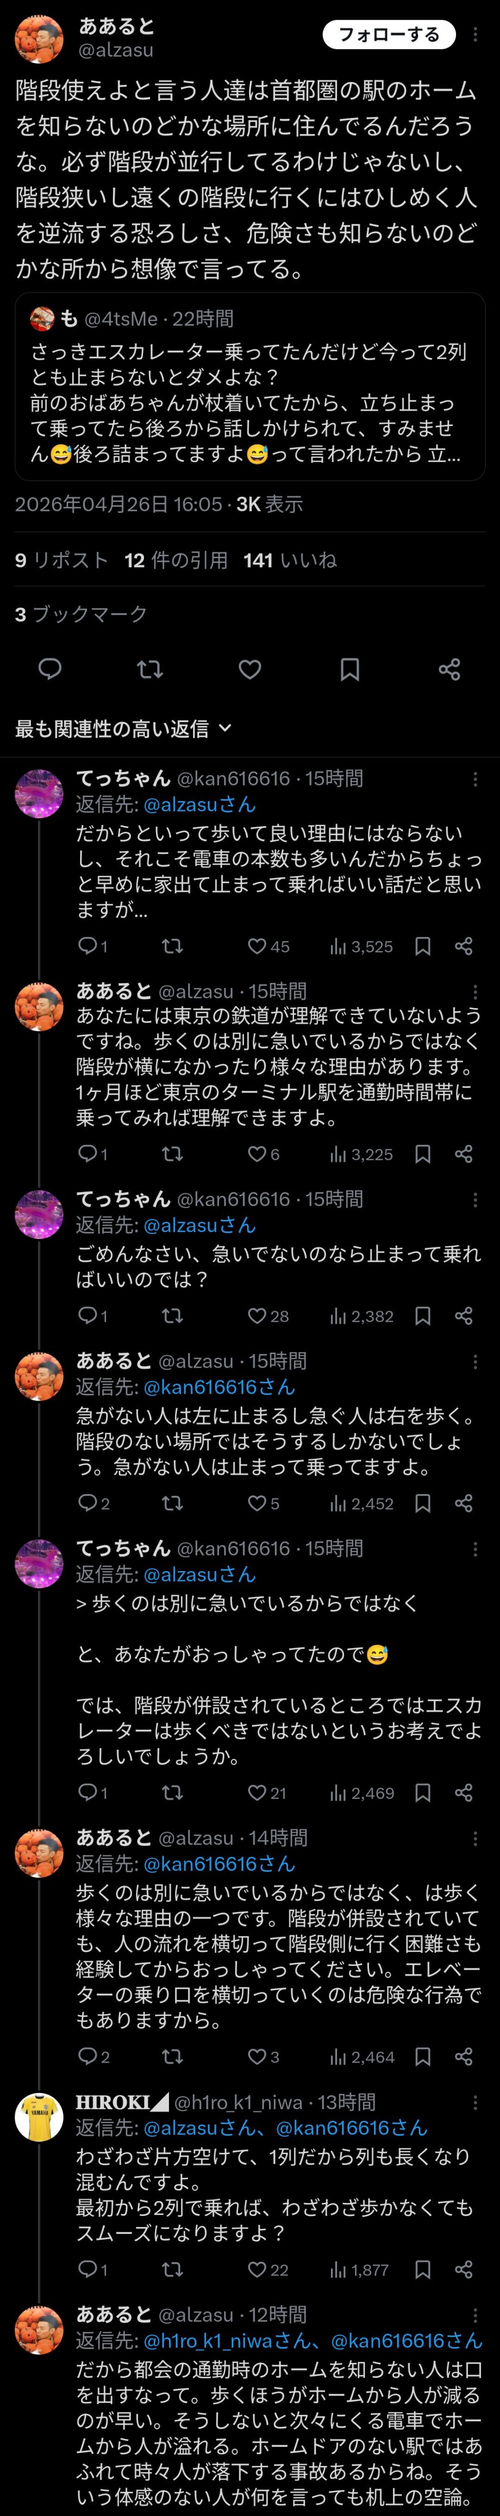Open the list of 9 リポスト
The height and width of the screenshot is (2516, 500).
pyautogui.click(x=61, y=560)
